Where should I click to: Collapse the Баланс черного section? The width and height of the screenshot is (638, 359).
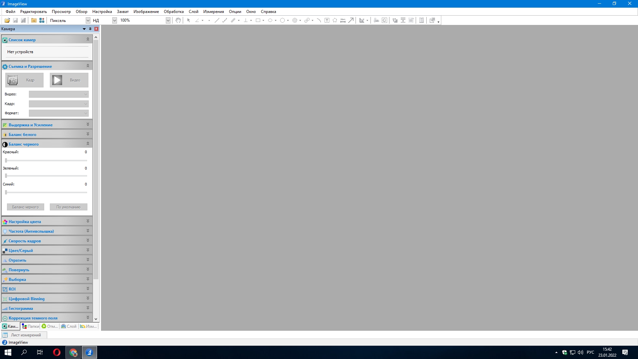pos(88,144)
